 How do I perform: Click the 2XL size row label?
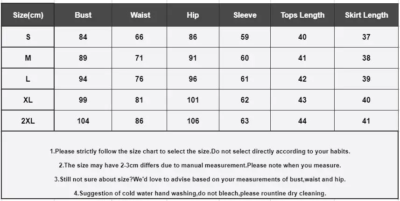[x=28, y=120]
